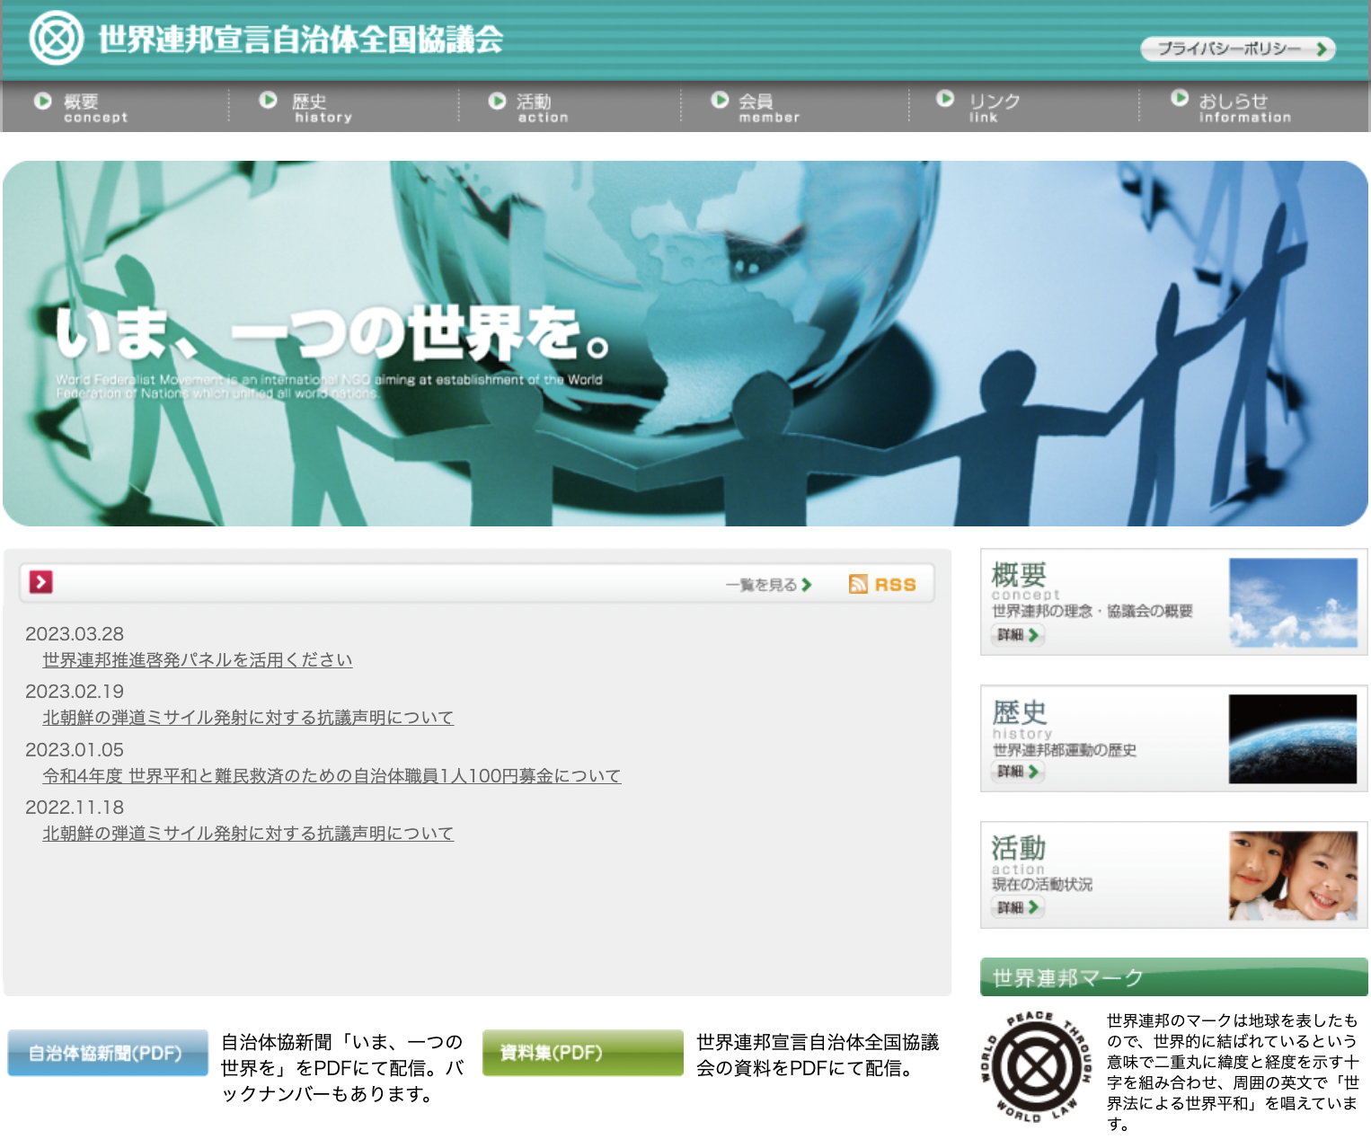Open the 自治体協新聞(PDF) button
Screen dimensions: 1371x1148
108,1053
